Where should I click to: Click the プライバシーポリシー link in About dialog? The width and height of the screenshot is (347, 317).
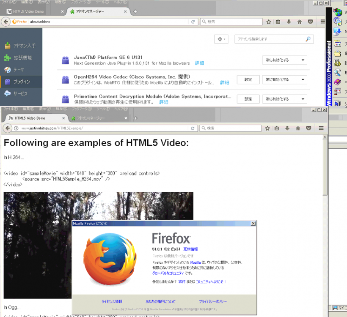click(x=213, y=301)
